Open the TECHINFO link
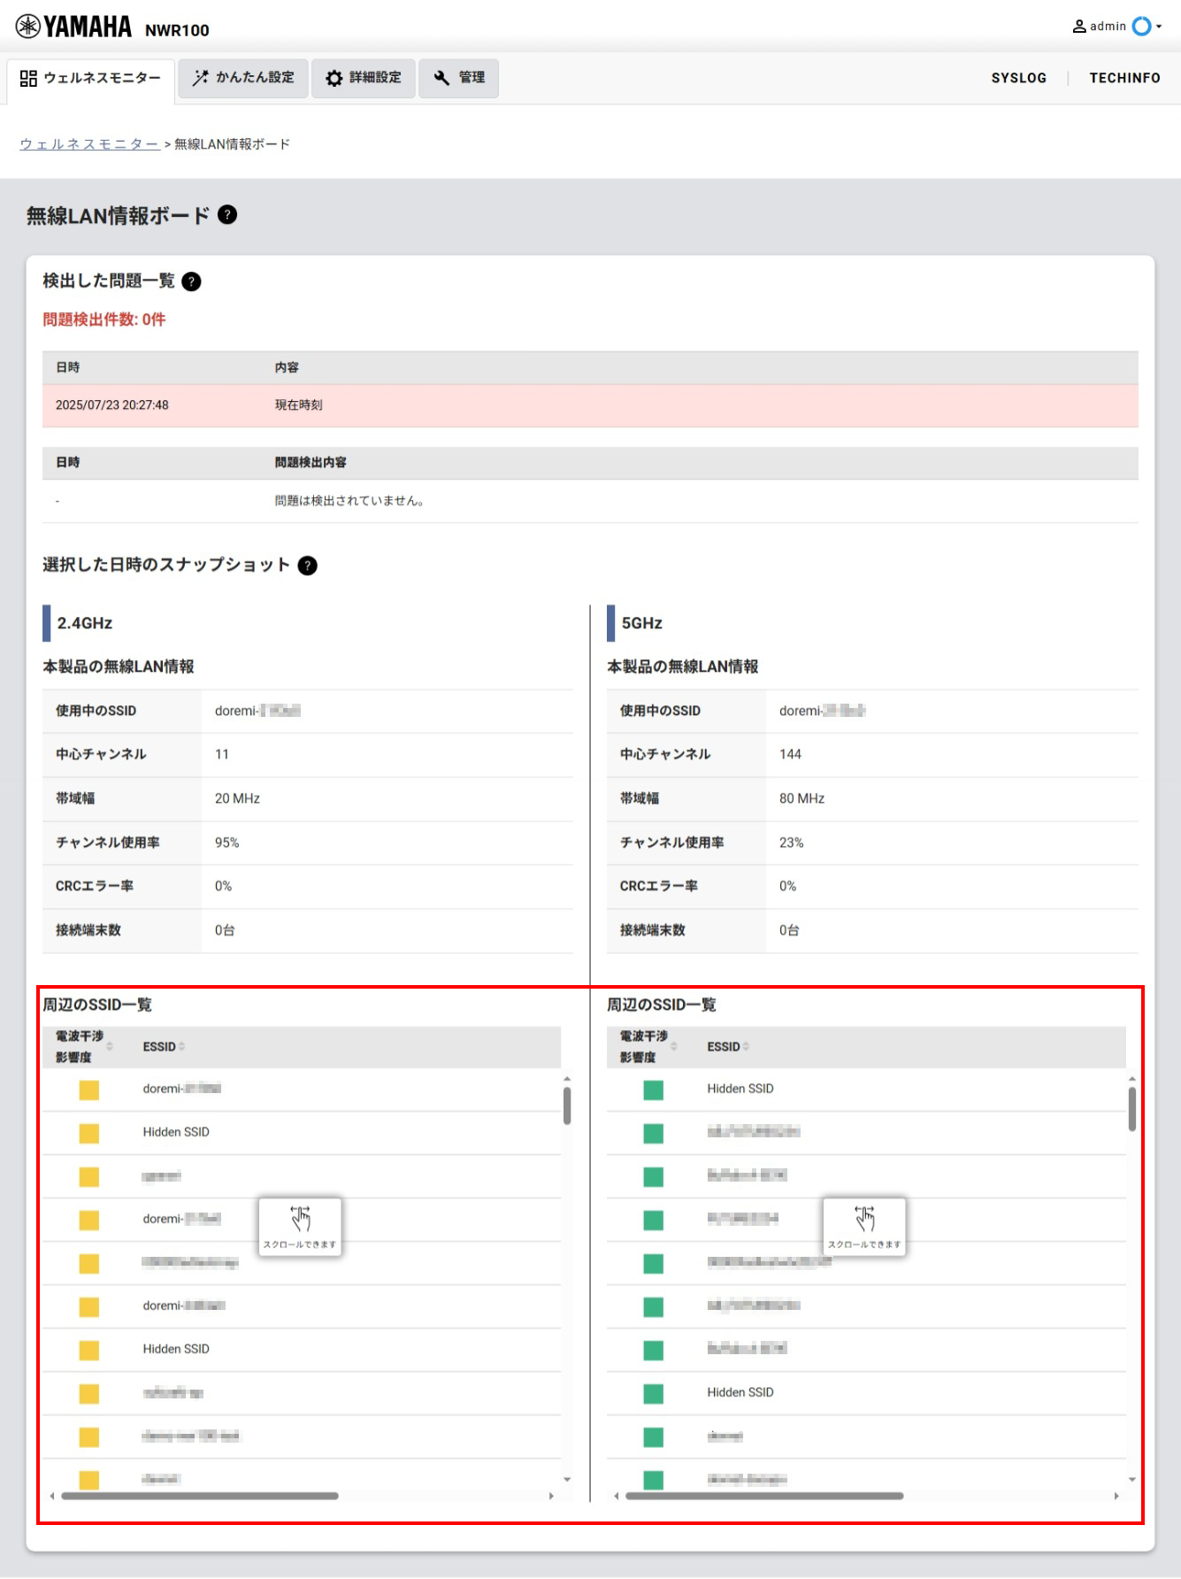The height and width of the screenshot is (1579, 1181). (x=1124, y=78)
